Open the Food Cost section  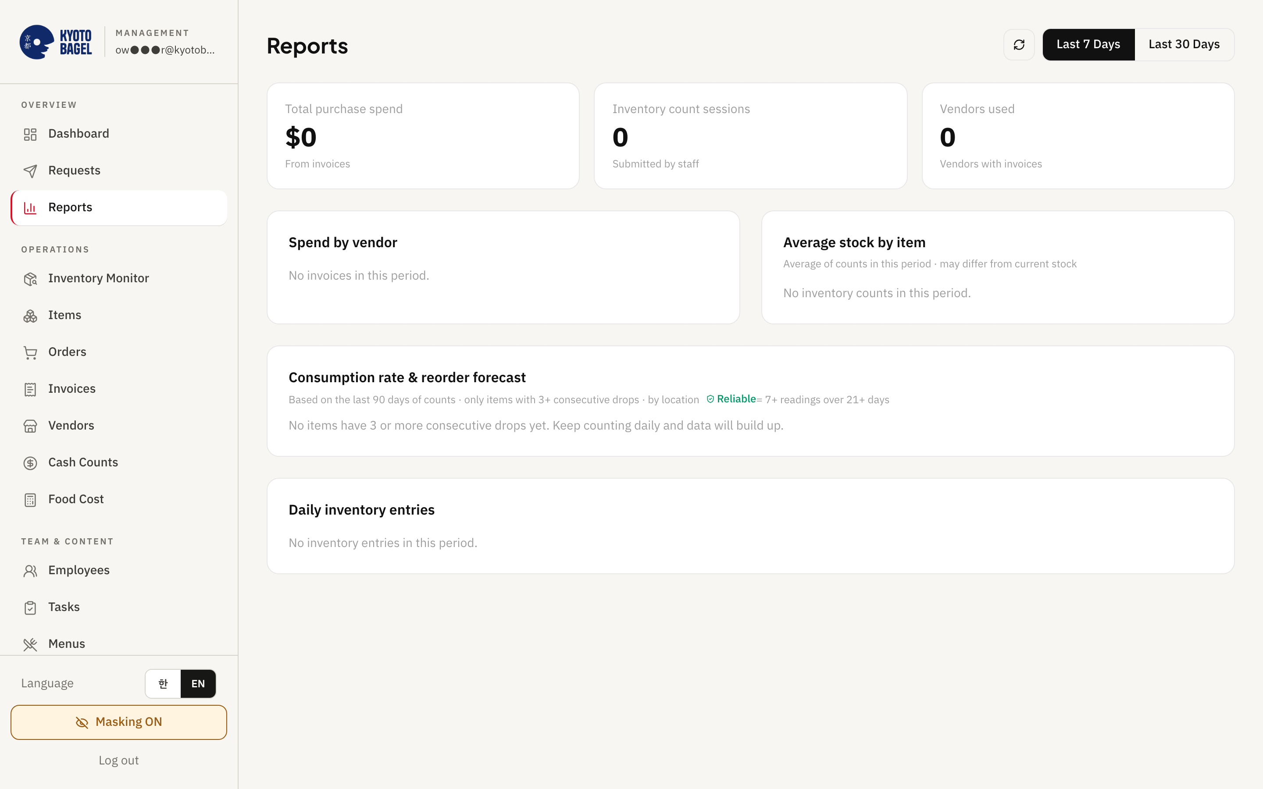[x=119, y=500]
